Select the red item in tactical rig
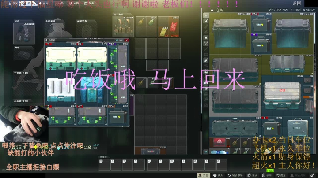Screen dimensions: 318x178 click(174, 26)
